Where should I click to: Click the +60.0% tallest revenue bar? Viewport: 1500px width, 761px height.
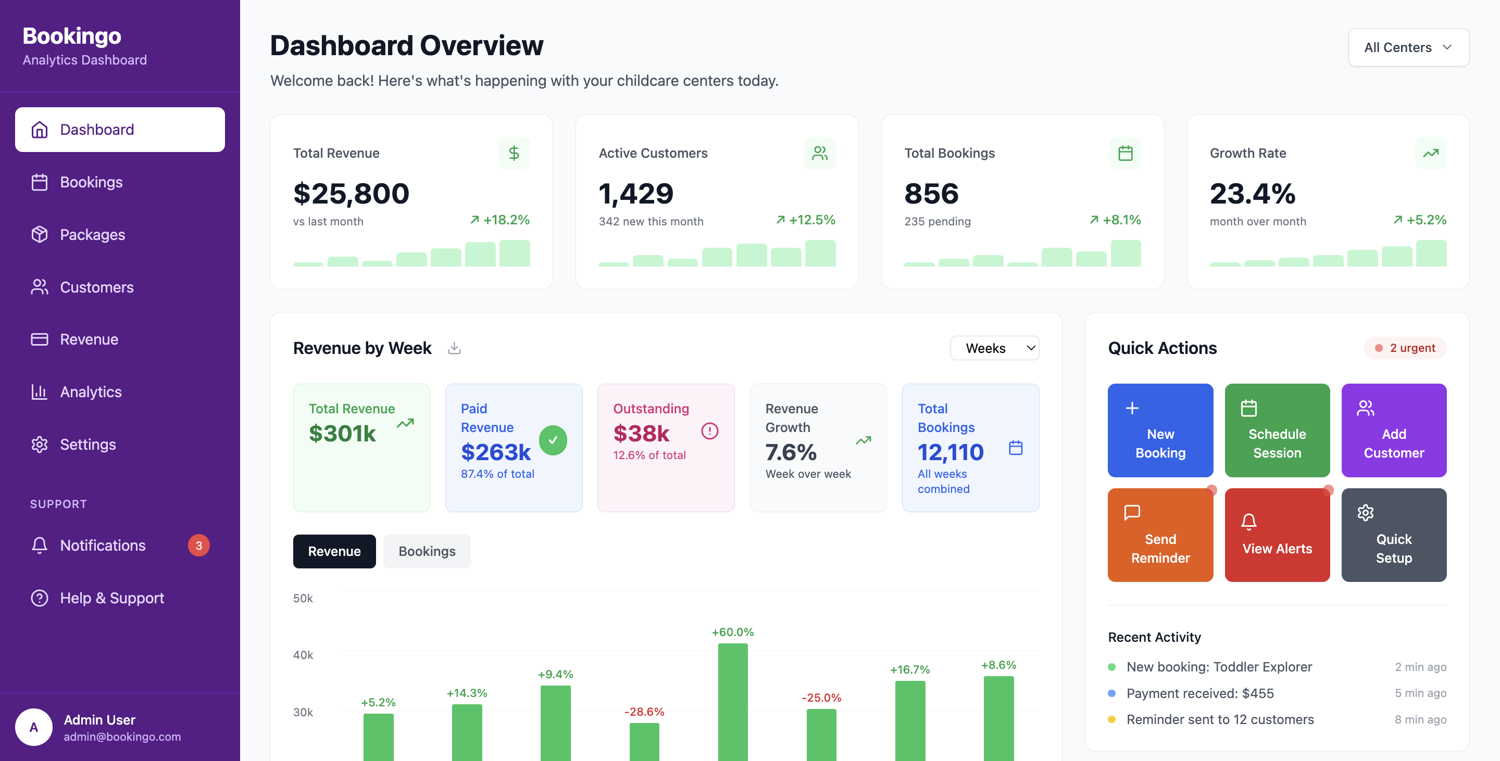coord(732,701)
